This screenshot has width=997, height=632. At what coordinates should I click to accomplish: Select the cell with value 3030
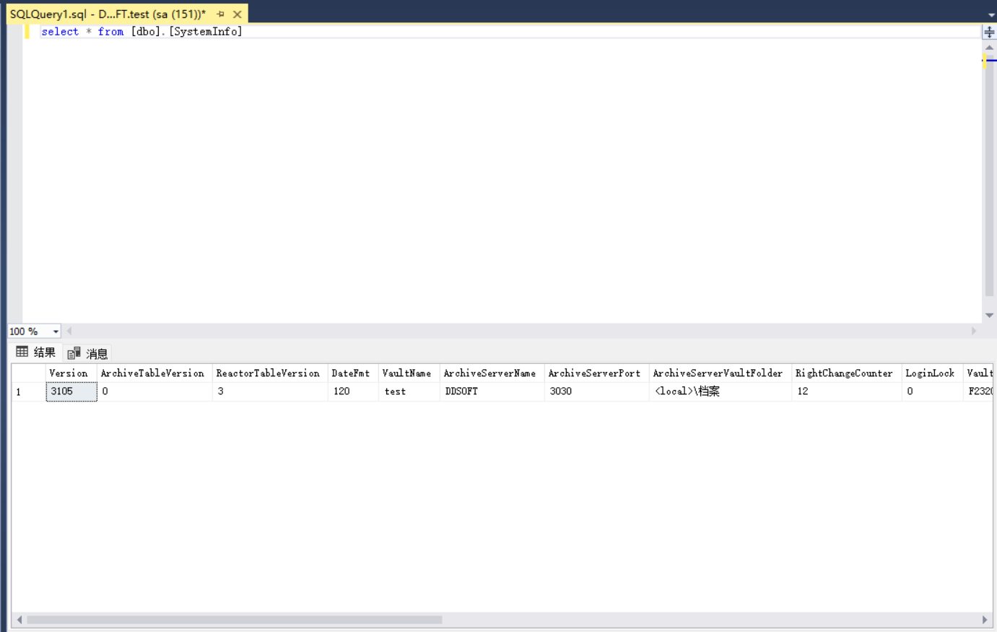click(x=597, y=391)
